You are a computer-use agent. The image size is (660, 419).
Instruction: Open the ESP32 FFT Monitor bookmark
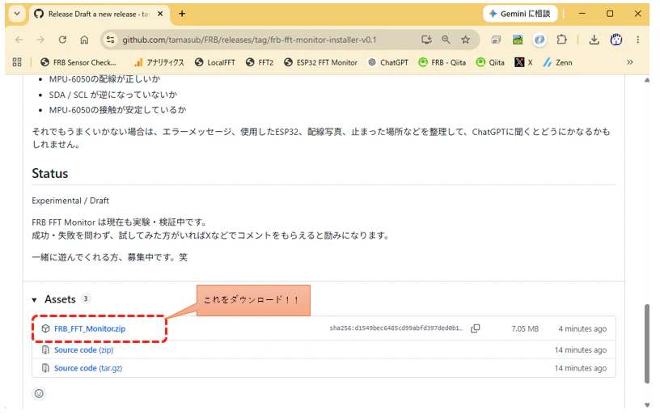pyautogui.click(x=321, y=62)
